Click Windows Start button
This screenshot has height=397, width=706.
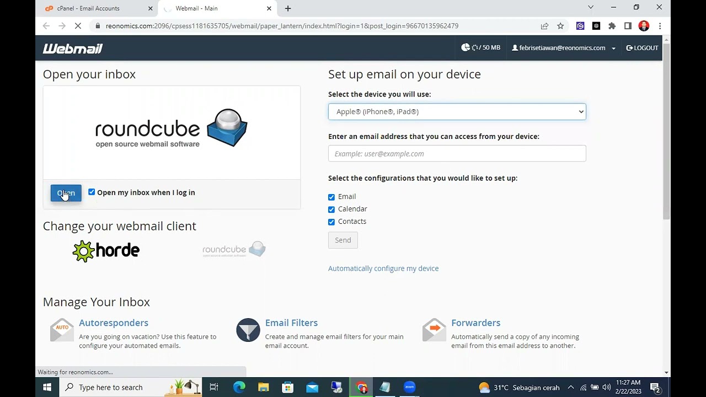pyautogui.click(x=47, y=387)
